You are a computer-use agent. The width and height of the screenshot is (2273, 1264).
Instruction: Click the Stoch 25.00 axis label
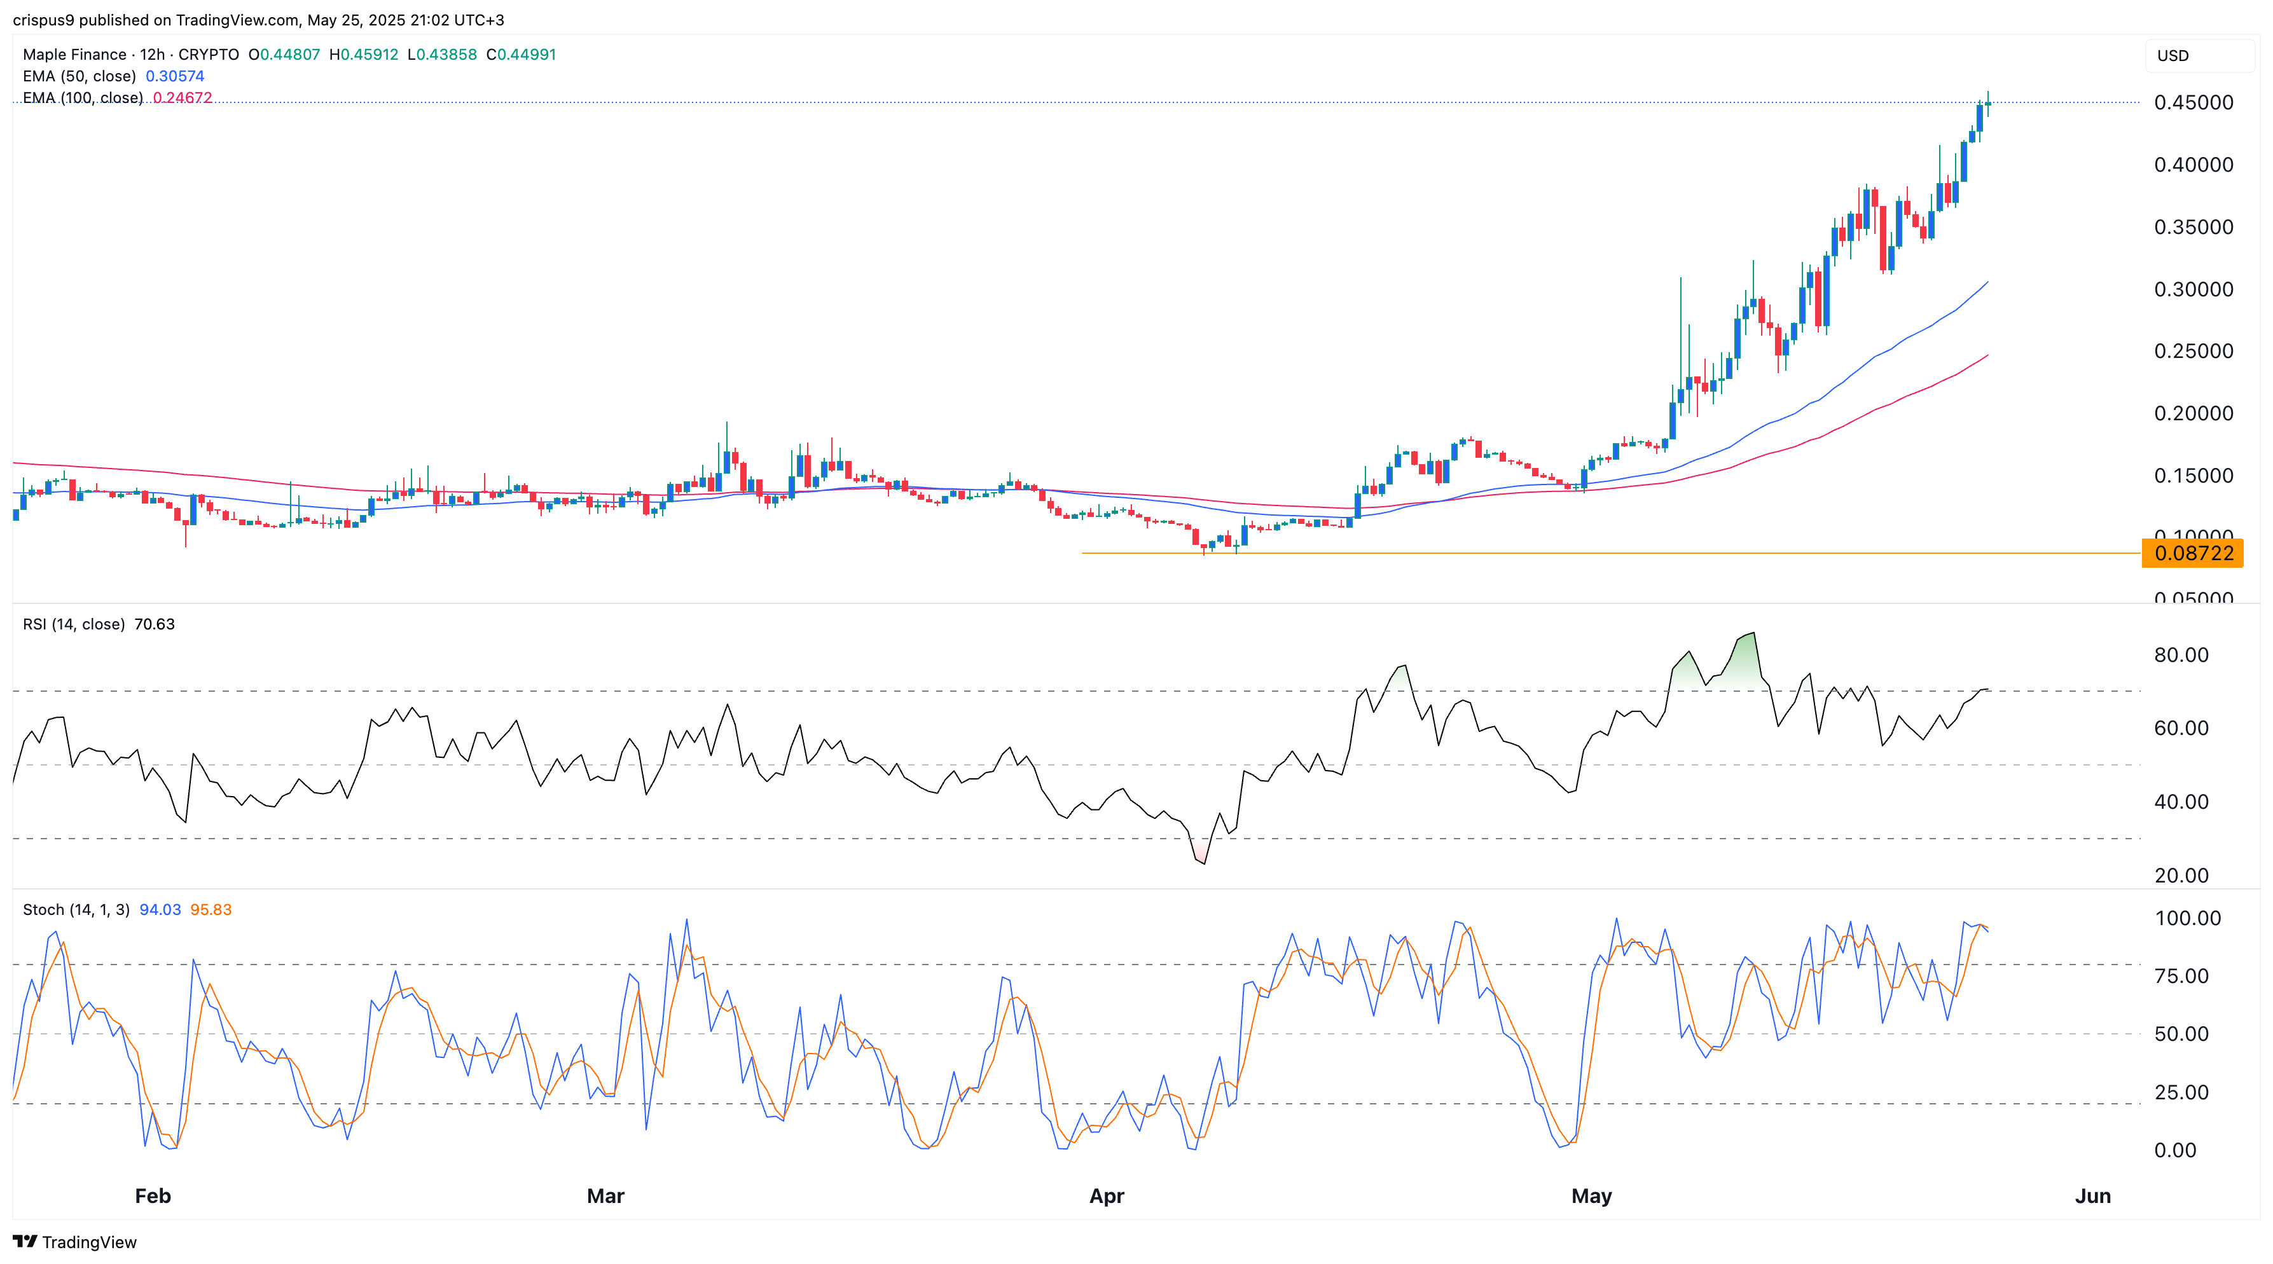click(x=2181, y=1092)
